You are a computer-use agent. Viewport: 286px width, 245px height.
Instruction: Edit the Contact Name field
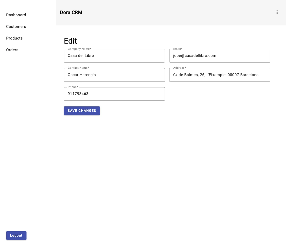pyautogui.click(x=114, y=75)
